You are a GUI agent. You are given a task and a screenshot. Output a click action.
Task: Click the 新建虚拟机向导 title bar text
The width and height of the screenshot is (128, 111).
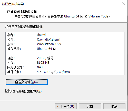13,4
